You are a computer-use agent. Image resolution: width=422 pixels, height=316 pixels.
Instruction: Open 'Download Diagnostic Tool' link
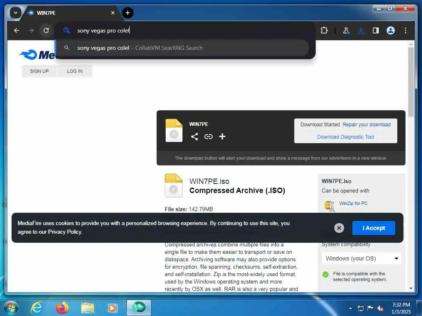click(346, 137)
